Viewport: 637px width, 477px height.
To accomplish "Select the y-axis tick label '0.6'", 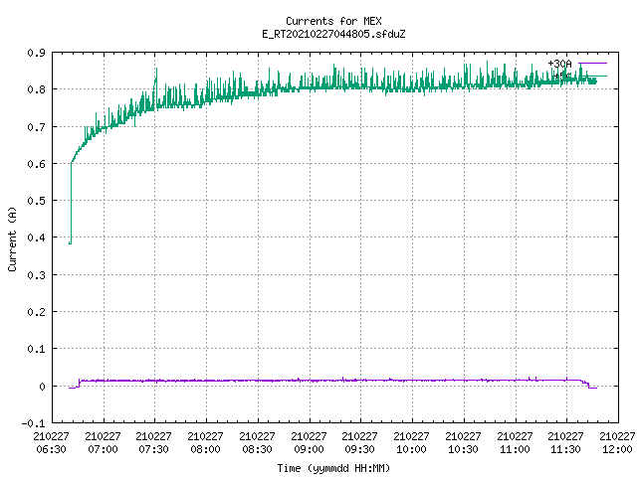I will (36, 164).
